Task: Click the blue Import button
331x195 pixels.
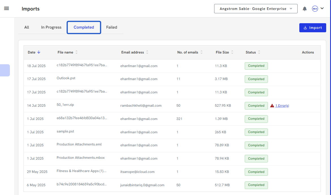Action: tap(313, 28)
